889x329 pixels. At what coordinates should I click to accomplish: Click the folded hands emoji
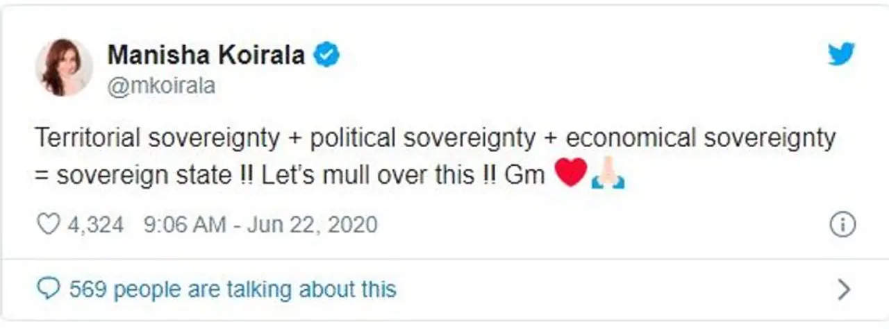(x=608, y=174)
